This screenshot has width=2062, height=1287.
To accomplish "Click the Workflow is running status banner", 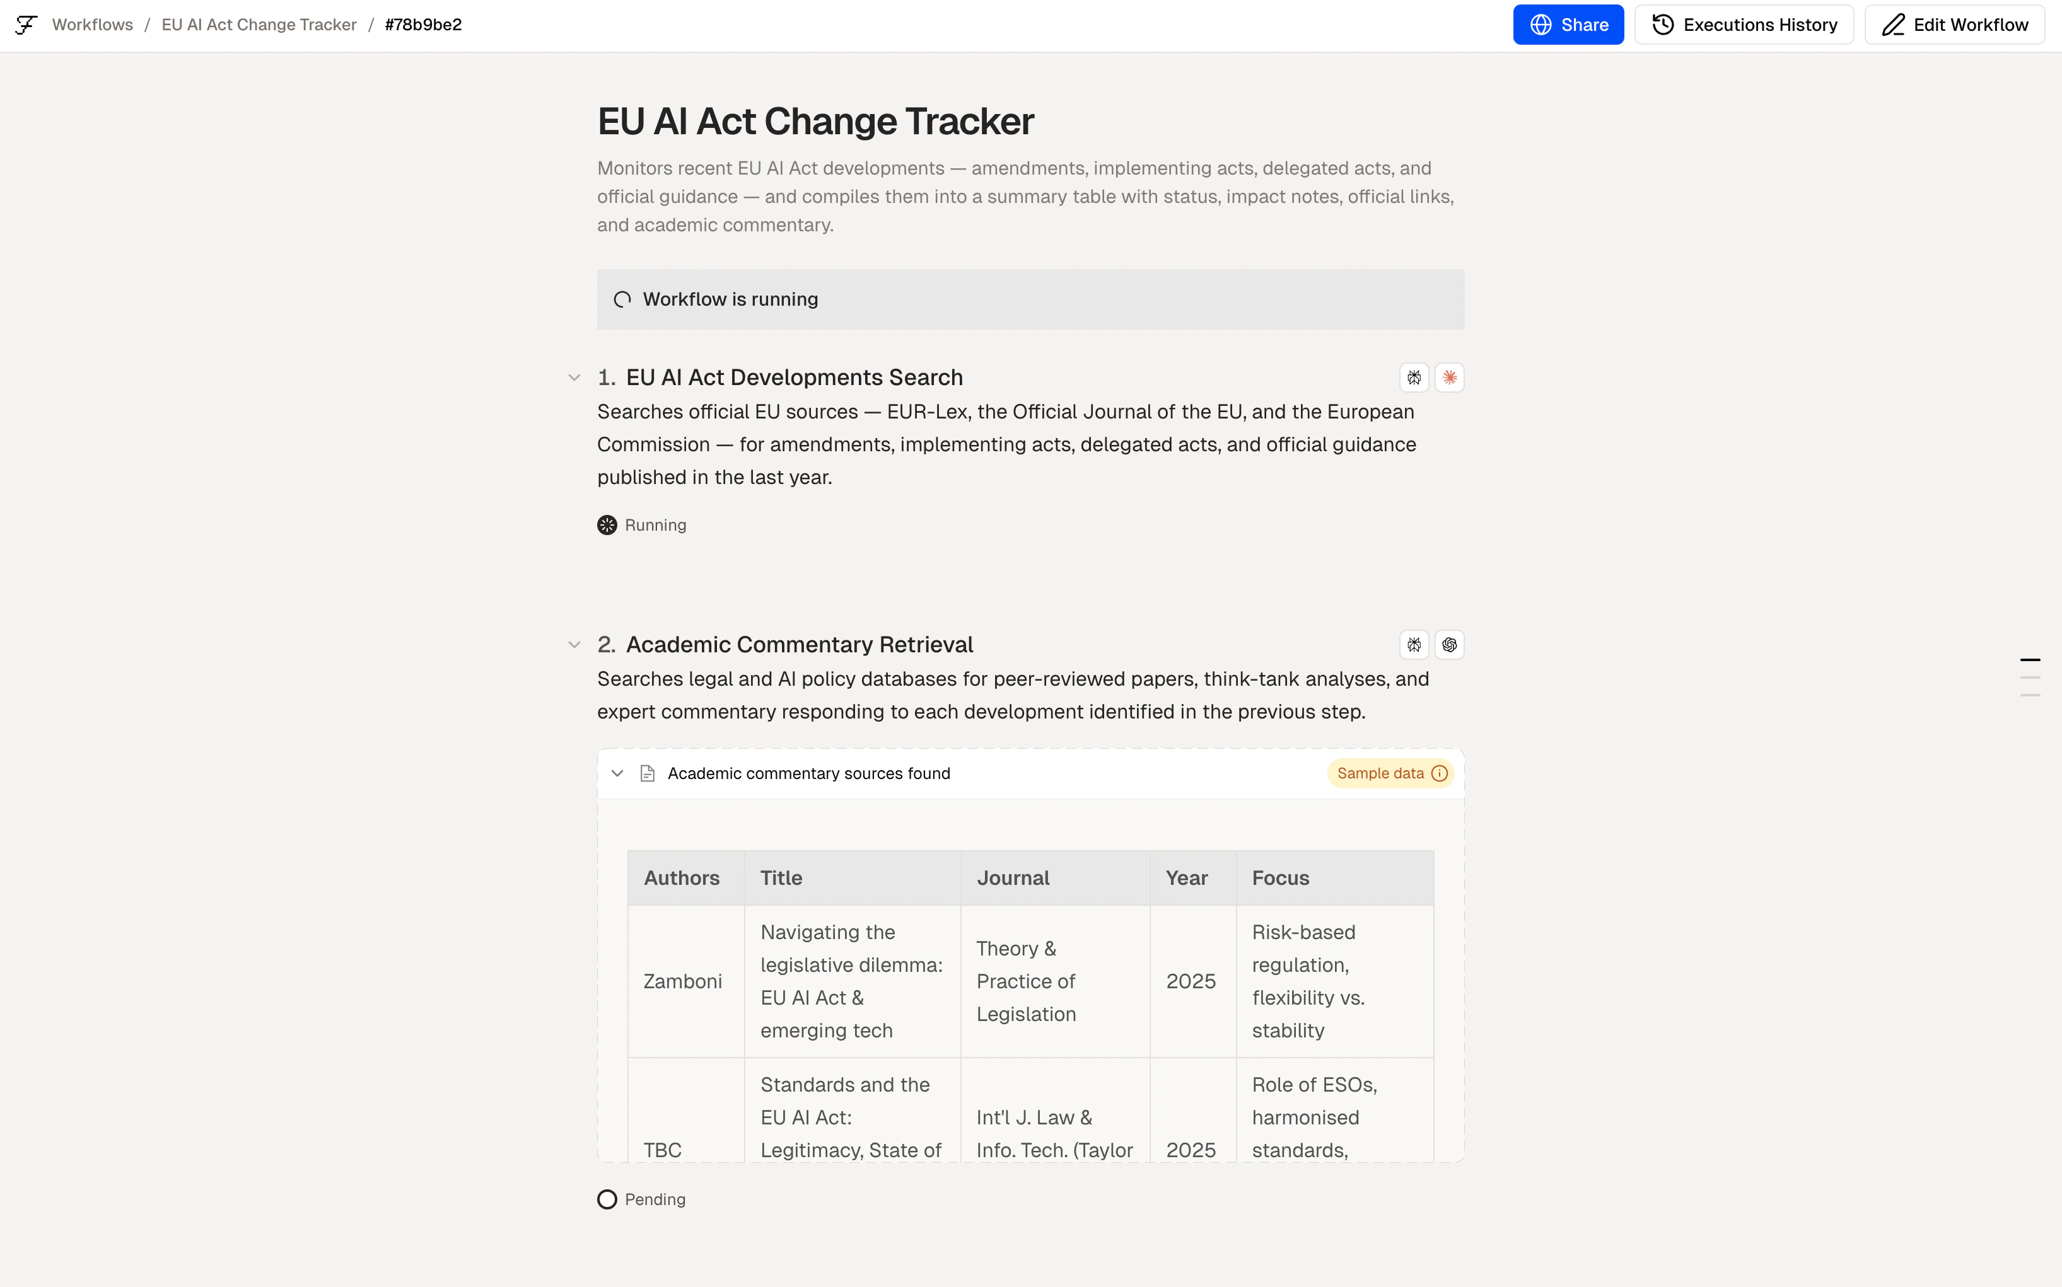I will (1030, 299).
